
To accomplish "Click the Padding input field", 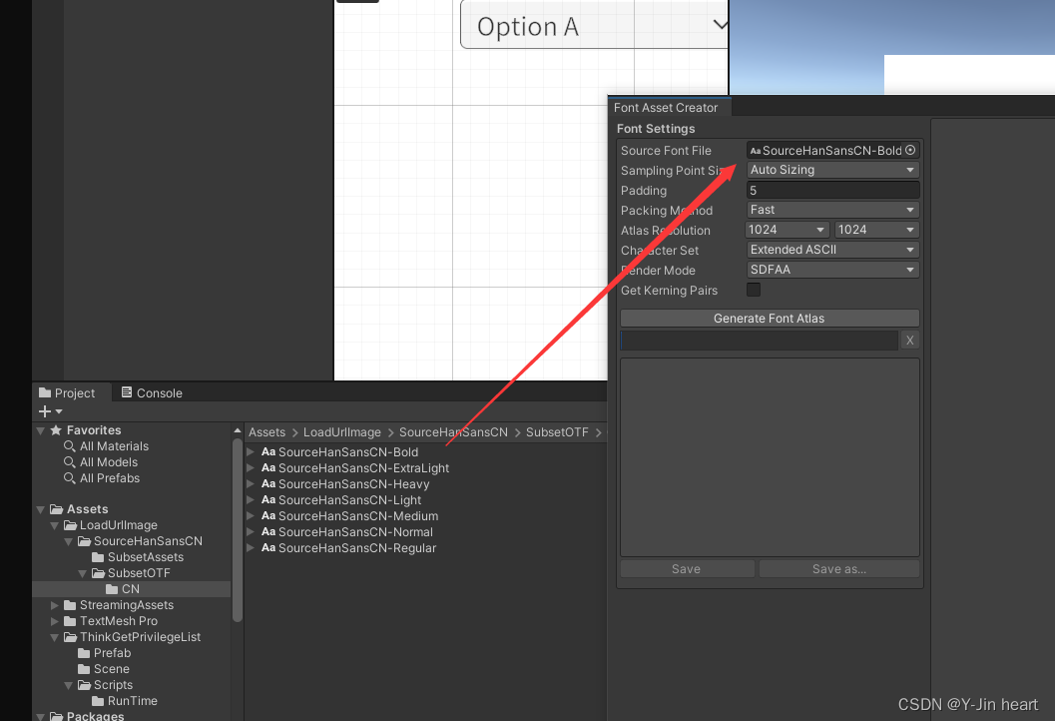I will pos(833,191).
